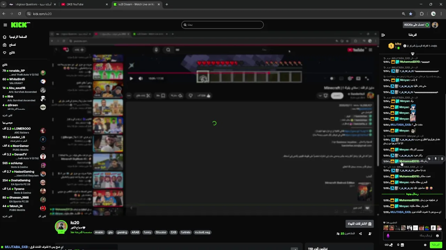This screenshot has height=250, width=446.
Task: Click the KICKs get button top right
Action: click(416, 25)
